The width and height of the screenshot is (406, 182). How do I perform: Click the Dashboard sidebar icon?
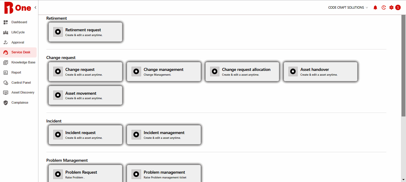pos(6,22)
